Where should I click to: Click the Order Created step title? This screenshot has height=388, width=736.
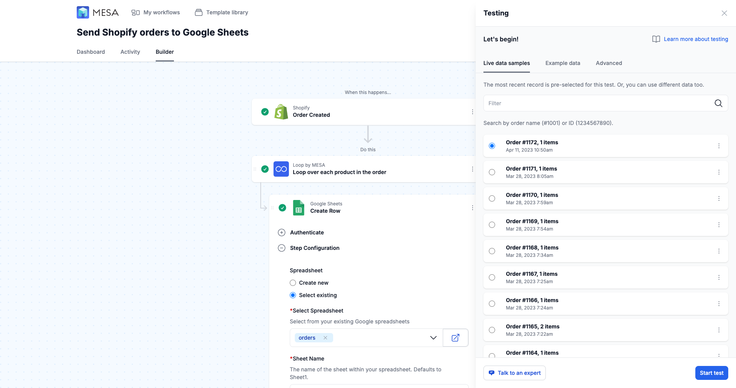(x=311, y=115)
